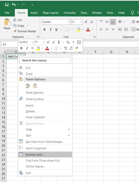Image resolution: width=139 pixels, height=182 pixels.
Task: Open the mini toolbar font Calibri dropdown
Action: click(x=32, y=42)
